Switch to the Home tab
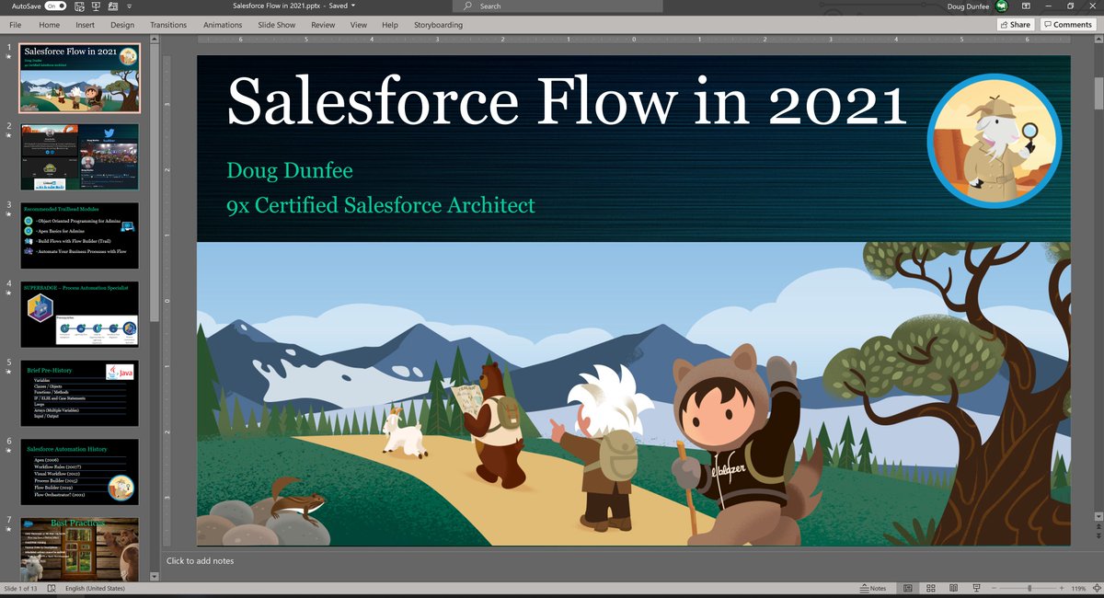Image resolution: width=1104 pixels, height=598 pixels. pyautogui.click(x=50, y=25)
